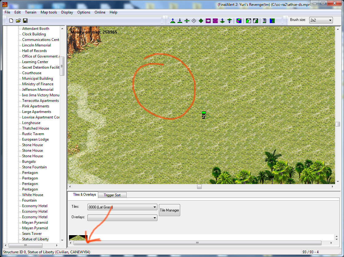The height and width of the screenshot is (257, 344).
Task: Click the first green slope icon
Action: click(x=248, y=21)
